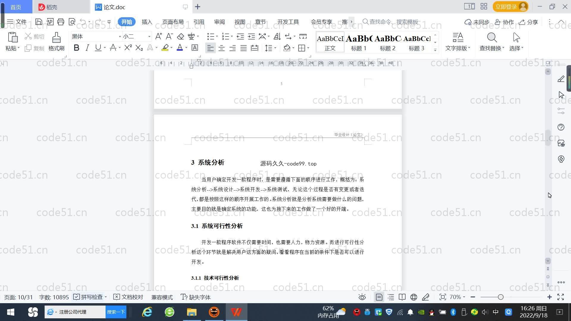The height and width of the screenshot is (321, 571).
Task: Expand the 文字排版 dropdown
Action: click(x=458, y=48)
